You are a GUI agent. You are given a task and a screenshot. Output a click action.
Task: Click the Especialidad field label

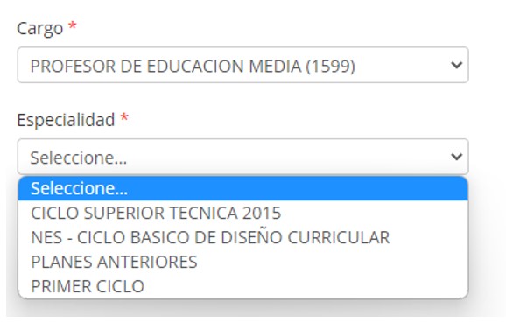pyautogui.click(x=66, y=120)
